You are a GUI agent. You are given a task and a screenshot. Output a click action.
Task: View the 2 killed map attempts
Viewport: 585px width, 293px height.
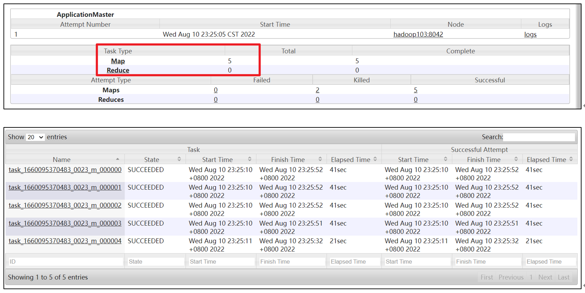pyautogui.click(x=317, y=90)
